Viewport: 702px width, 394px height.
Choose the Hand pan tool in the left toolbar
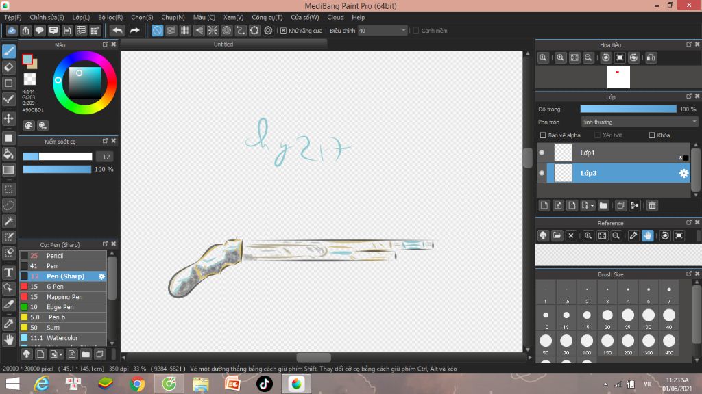(9, 339)
